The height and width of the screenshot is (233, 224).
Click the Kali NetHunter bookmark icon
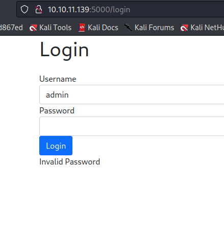(184, 28)
